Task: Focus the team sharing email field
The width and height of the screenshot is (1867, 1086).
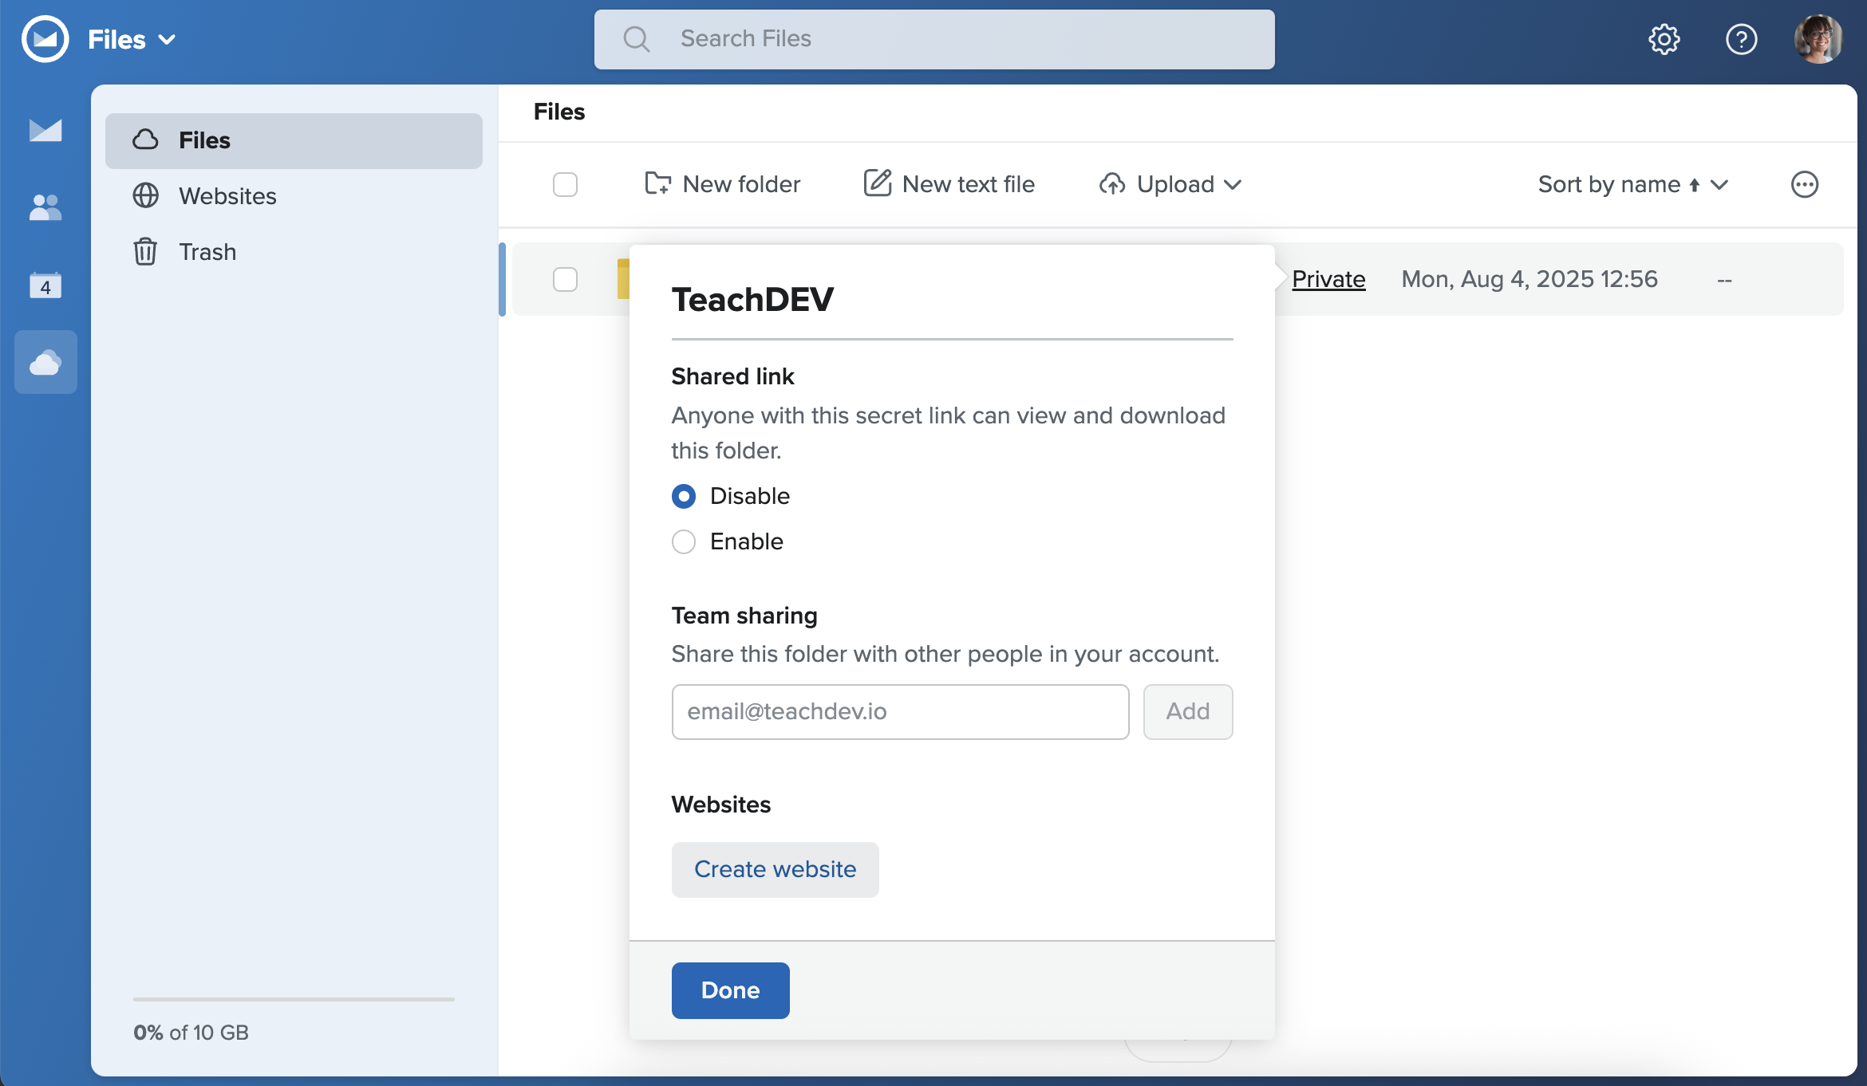Action: [900, 711]
